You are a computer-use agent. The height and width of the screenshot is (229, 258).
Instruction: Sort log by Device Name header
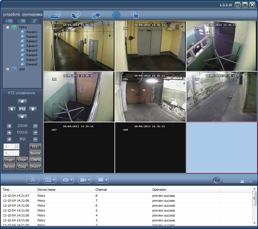coord(65,190)
